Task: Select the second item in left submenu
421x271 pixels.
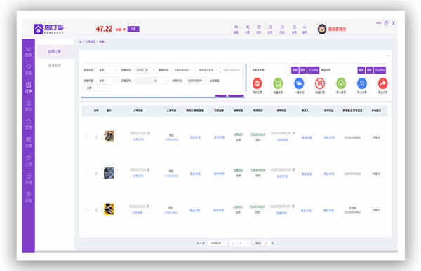Action: coord(55,66)
